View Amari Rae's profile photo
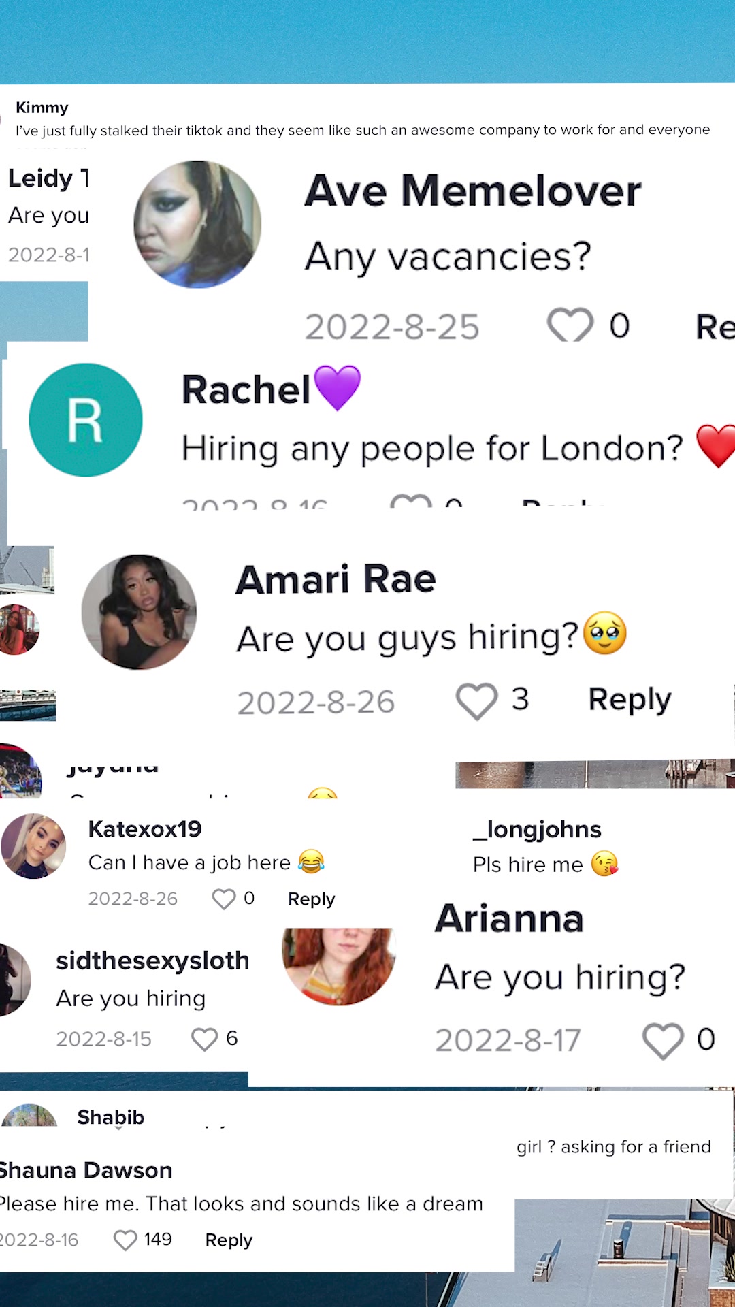This screenshot has height=1307, width=735. pyautogui.click(x=139, y=612)
